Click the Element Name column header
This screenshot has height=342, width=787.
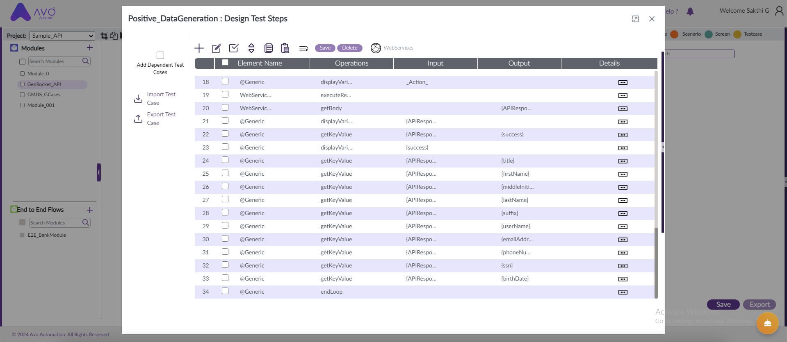click(260, 63)
